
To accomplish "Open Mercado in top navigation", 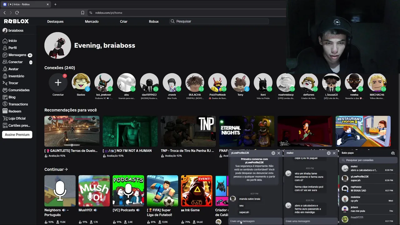I will 92,22.
